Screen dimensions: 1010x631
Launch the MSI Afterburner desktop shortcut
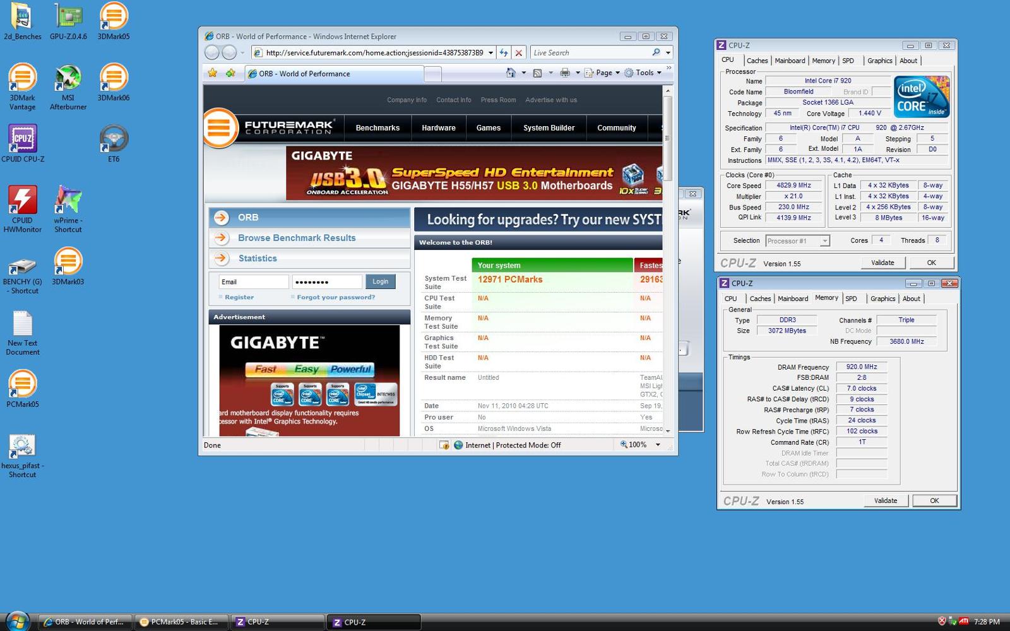point(68,87)
